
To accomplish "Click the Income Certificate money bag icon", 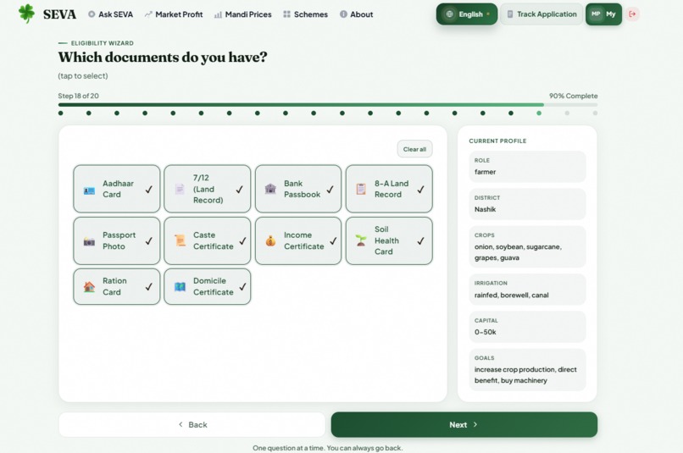I will (x=270, y=240).
